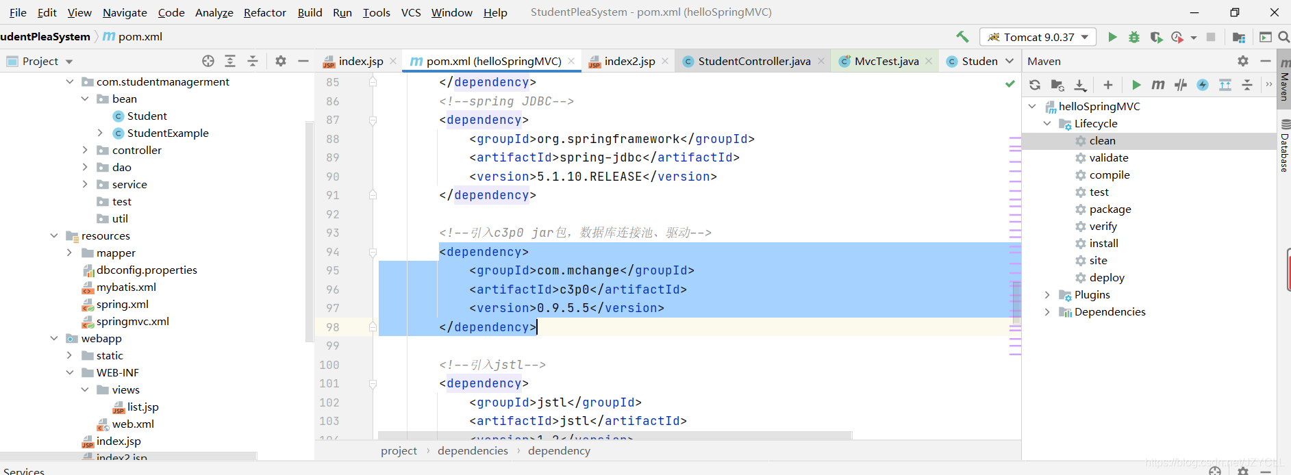Click the editor vertical scrollbar thumb
This screenshot has width=1291, height=475.
pos(1016,303)
